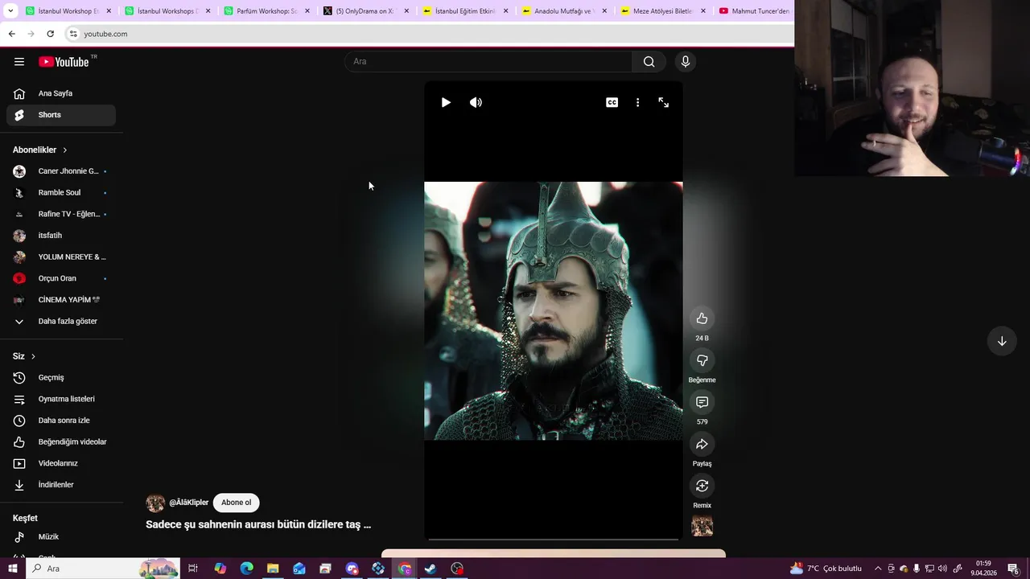Share the Short via Paylaş icon
Screen dimensions: 1030x579
coord(702,444)
